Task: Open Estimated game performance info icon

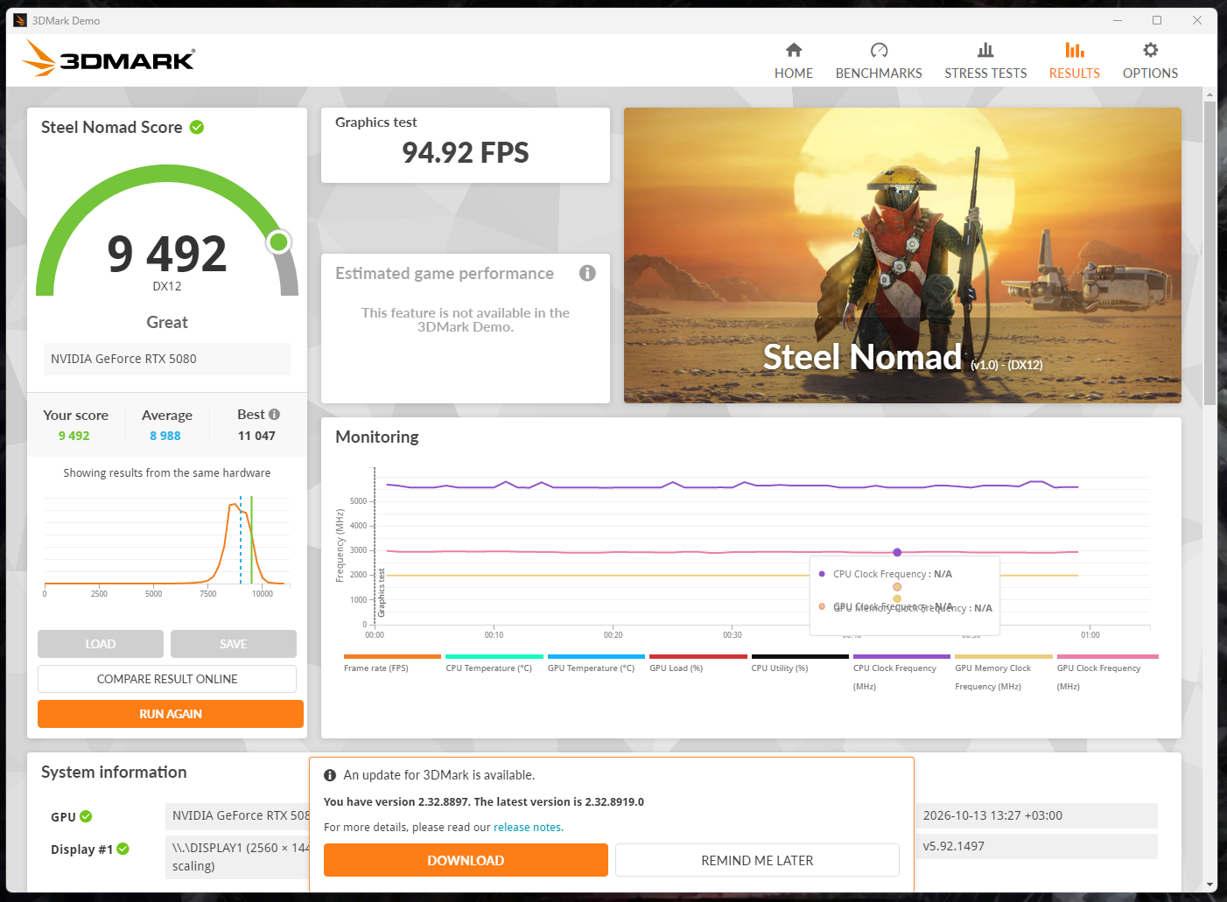Action: coord(587,273)
